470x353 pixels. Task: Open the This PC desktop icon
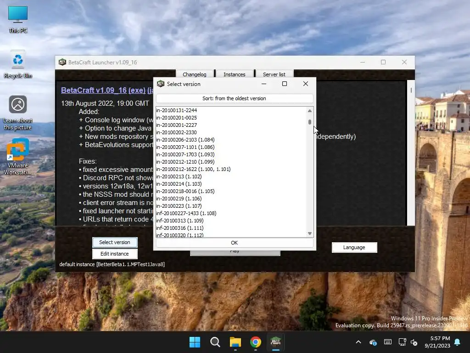tap(18, 19)
